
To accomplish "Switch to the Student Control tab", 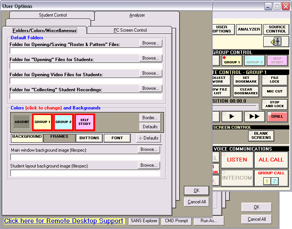I will [53, 15].
